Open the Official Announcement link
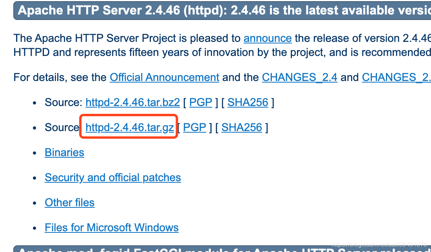Screen dimensions: 431x252 (x=165, y=77)
